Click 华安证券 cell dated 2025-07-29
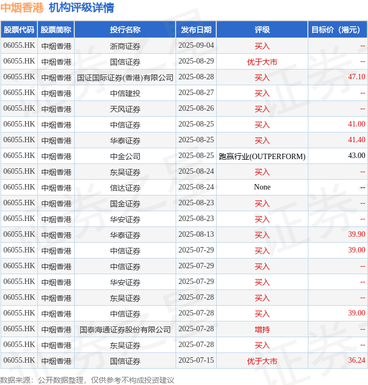Image resolution: width=368 pixels, height=385 pixels. (x=125, y=282)
